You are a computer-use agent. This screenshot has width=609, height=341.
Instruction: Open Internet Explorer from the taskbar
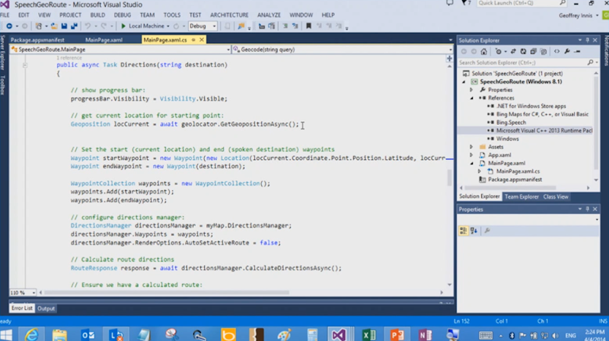click(31, 334)
